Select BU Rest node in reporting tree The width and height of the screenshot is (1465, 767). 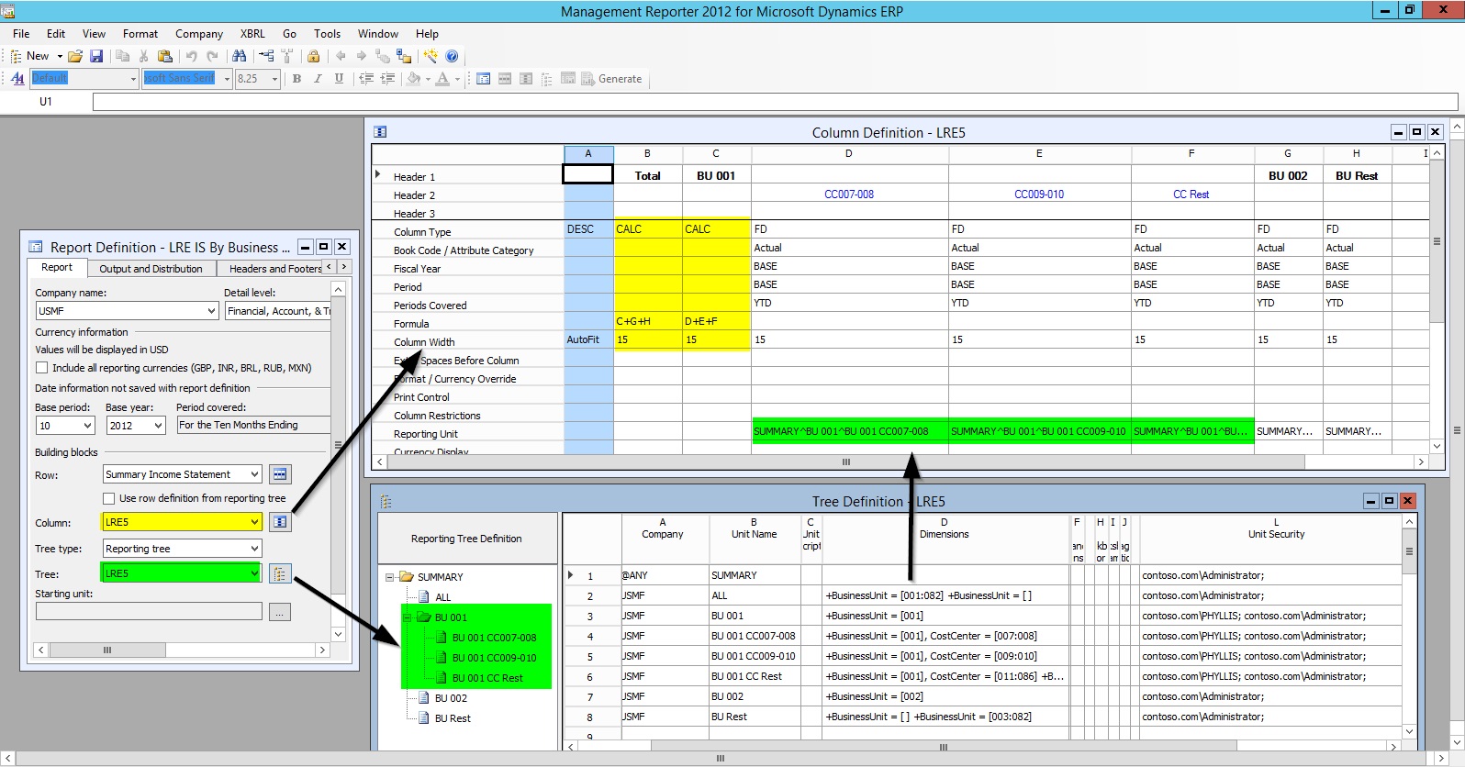click(x=453, y=718)
